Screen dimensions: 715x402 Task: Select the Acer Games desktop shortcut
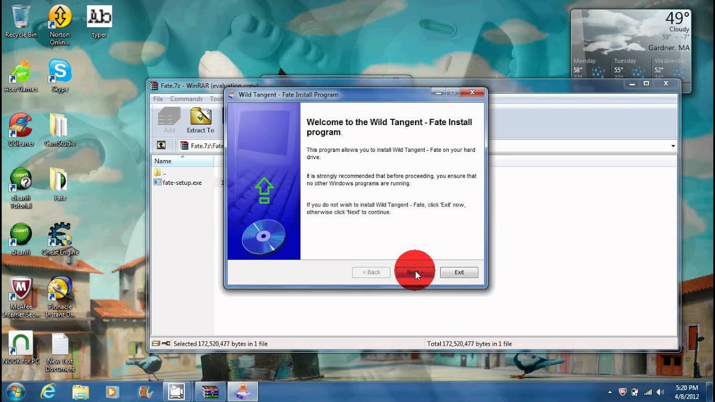(x=21, y=76)
